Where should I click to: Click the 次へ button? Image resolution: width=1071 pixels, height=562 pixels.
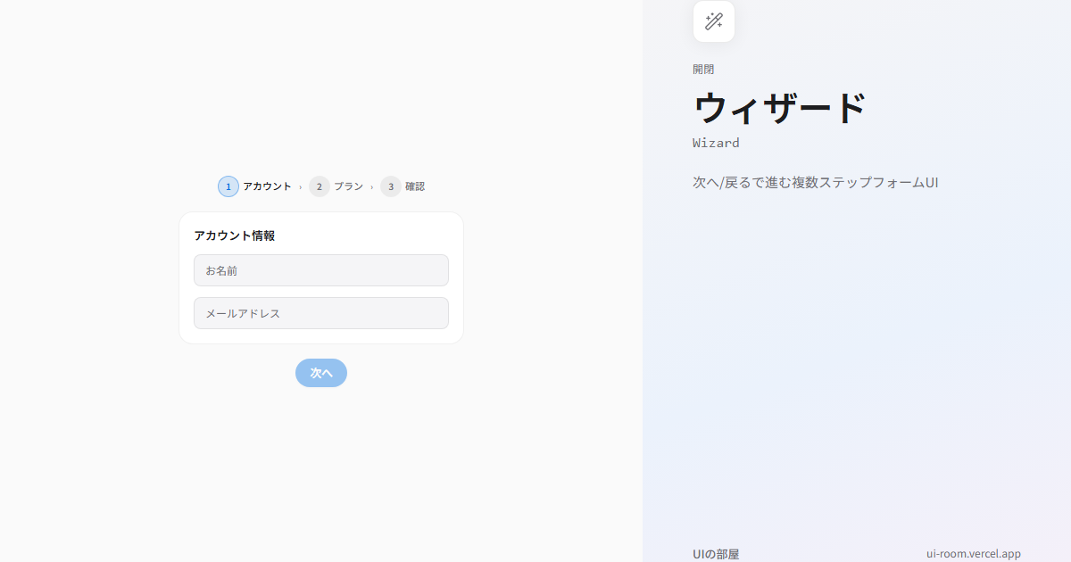pyautogui.click(x=321, y=373)
